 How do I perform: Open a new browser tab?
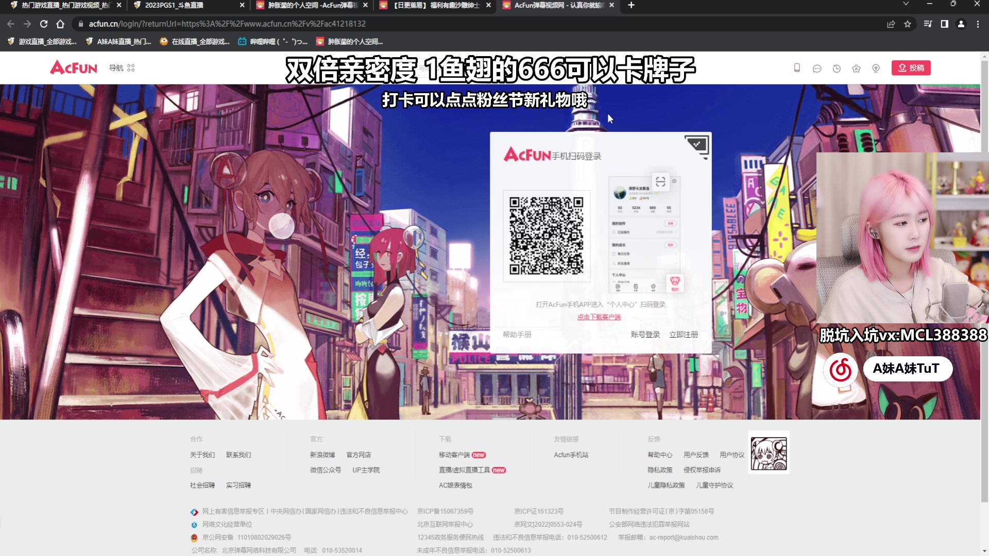(x=631, y=5)
